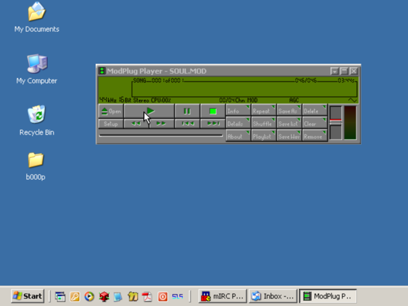Click the blue notepad quick launch icon
The width and height of the screenshot is (408, 306).
tap(118, 296)
